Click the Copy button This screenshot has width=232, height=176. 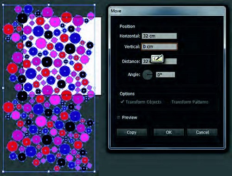[x=132, y=132]
